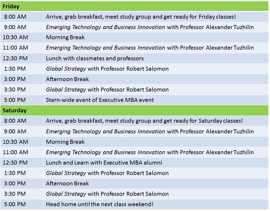Click Friday 9:00 AM Emerging Technology session description
Viewport: 270px width, 211px height.
(150, 27)
